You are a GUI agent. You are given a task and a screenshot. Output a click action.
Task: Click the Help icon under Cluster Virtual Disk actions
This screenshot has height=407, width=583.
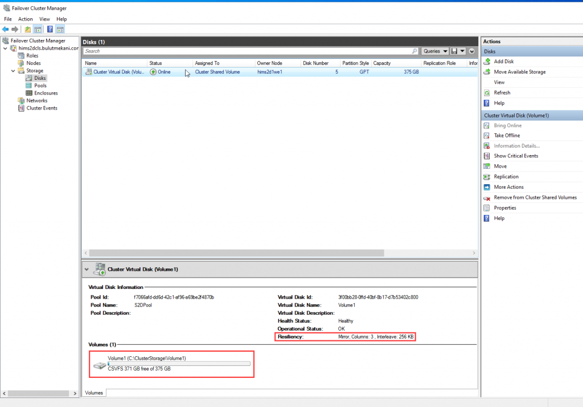click(x=487, y=218)
